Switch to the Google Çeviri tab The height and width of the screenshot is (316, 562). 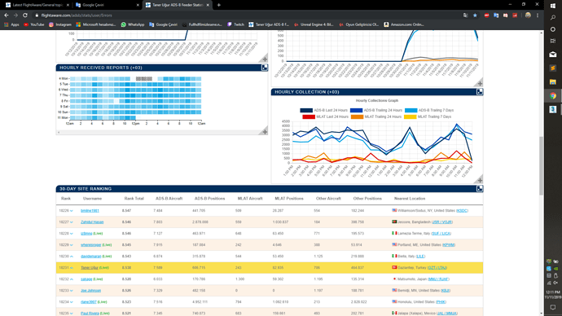(108, 5)
